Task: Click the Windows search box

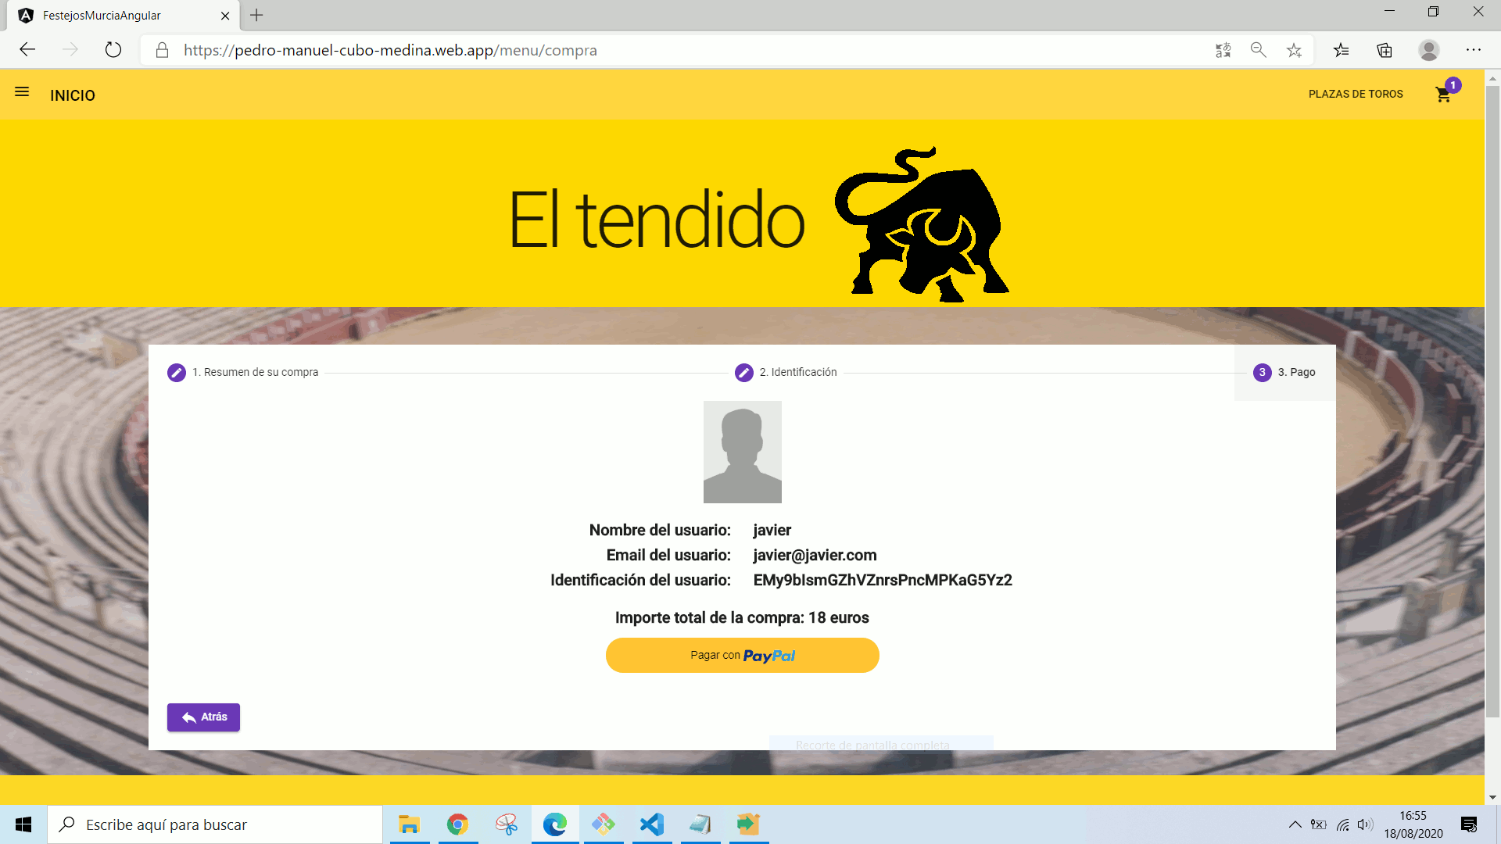Action: tap(215, 824)
